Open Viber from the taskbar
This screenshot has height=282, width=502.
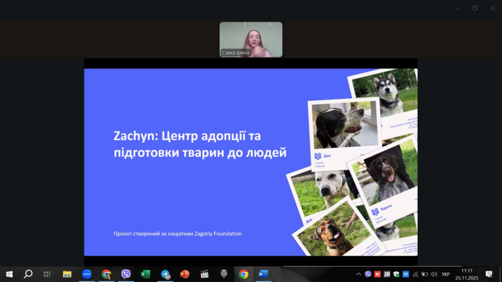tap(126, 274)
